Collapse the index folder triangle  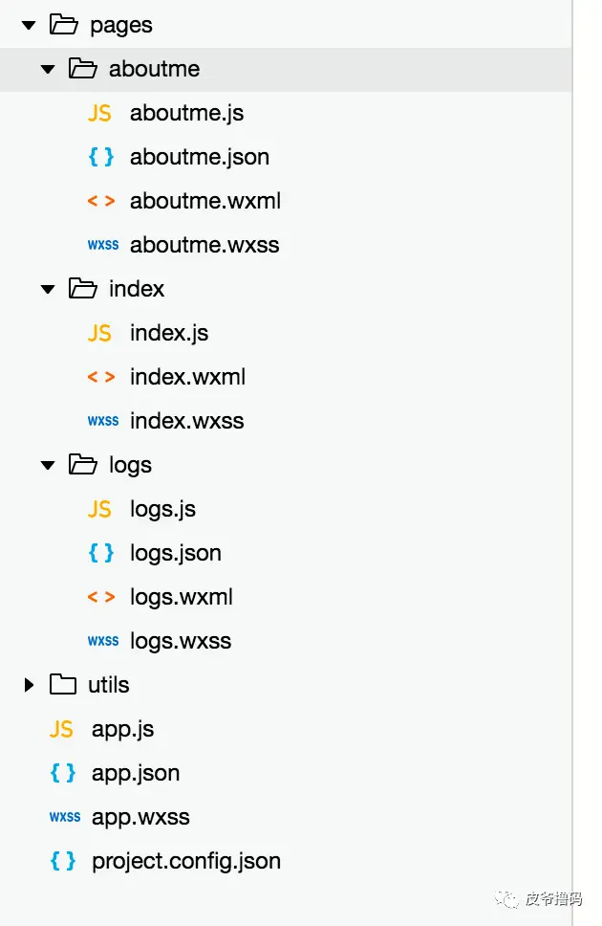(48, 289)
